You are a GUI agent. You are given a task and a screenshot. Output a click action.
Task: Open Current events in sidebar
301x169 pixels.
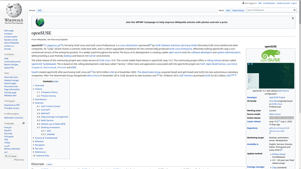click(x=11, y=37)
